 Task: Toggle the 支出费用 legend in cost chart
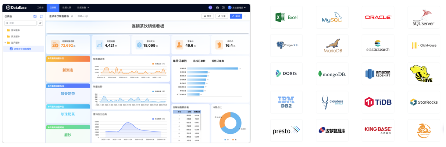click(x=158, y=119)
